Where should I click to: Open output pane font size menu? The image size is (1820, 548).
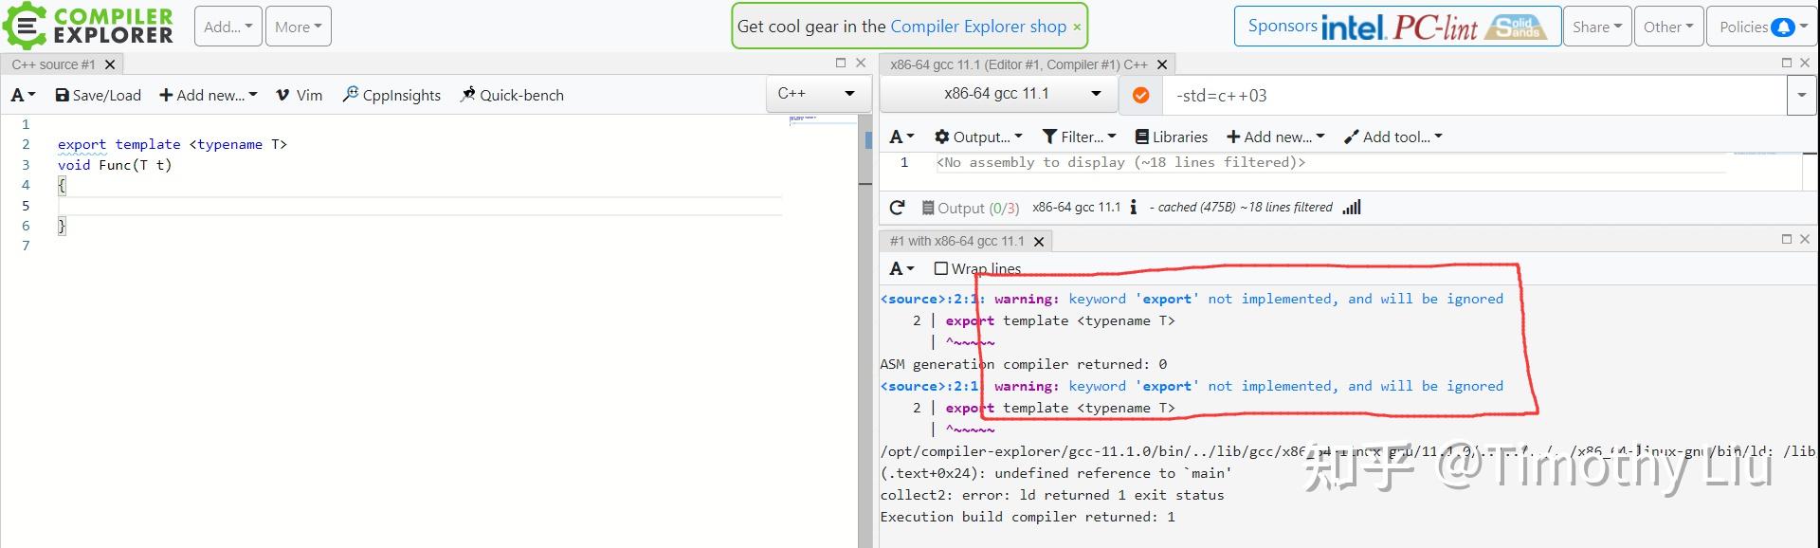click(901, 268)
